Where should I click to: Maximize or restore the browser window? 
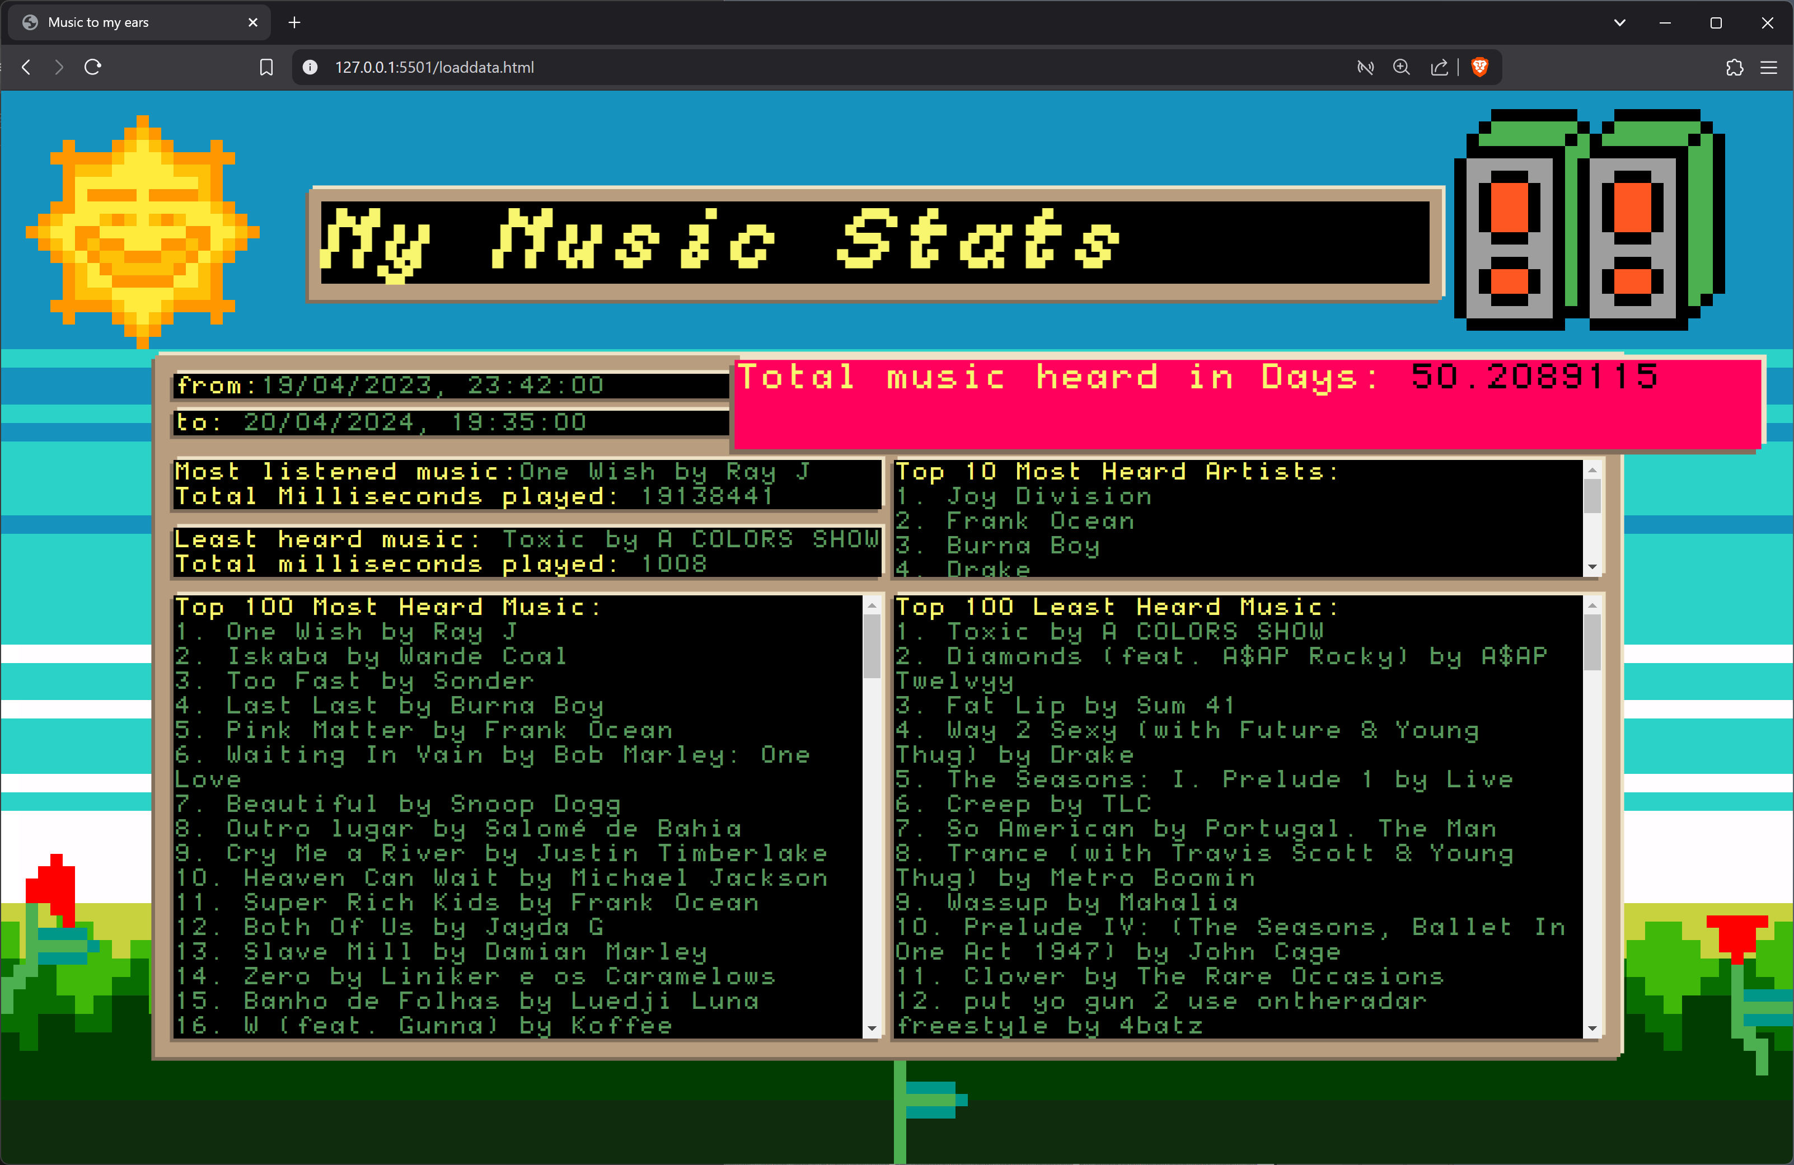(x=1716, y=22)
